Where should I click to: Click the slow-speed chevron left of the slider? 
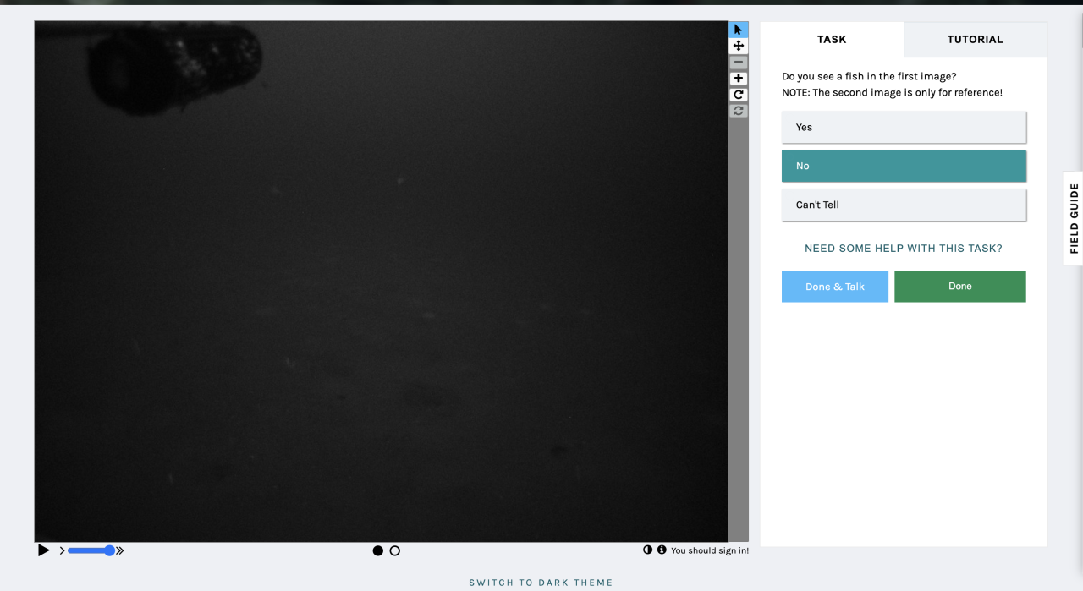coord(62,550)
